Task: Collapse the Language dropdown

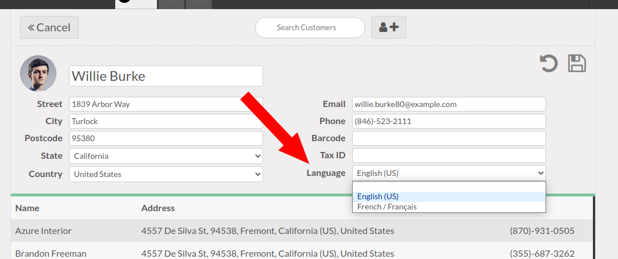Action: (449, 173)
